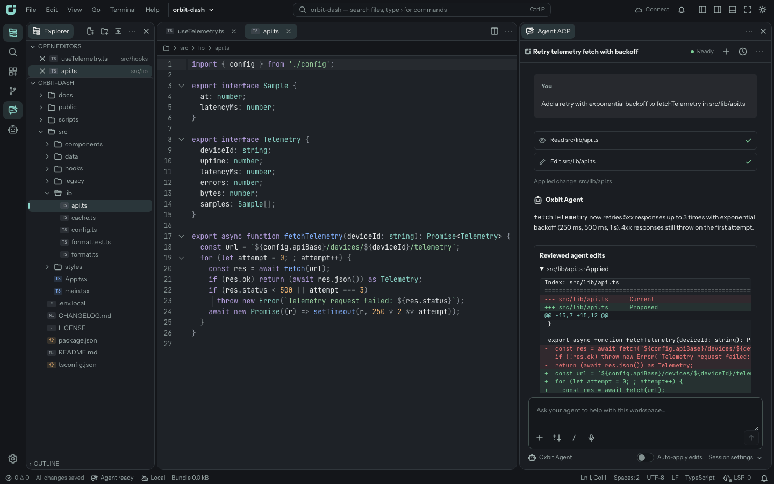The width and height of the screenshot is (774, 484).
Task: Open the Read src/lib/api.ts tool step
Action: (645, 140)
